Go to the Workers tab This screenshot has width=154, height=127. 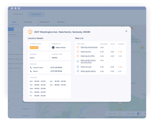pos(61,22)
